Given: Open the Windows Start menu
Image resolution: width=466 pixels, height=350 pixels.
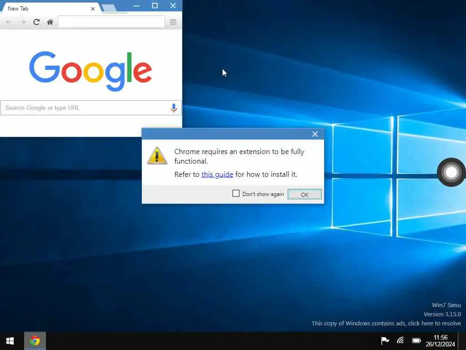Looking at the screenshot, I should click(10, 341).
